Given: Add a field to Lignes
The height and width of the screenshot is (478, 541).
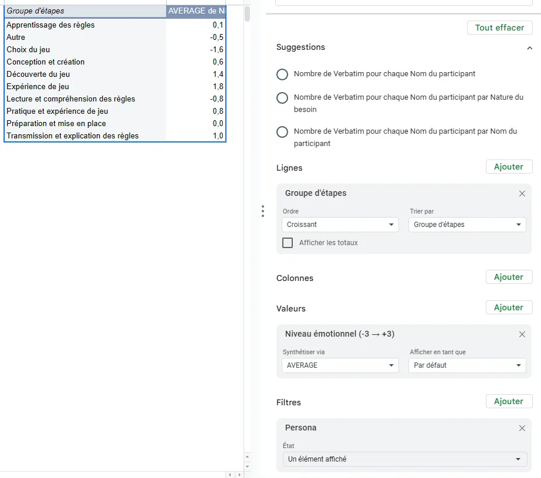Looking at the screenshot, I should point(508,167).
